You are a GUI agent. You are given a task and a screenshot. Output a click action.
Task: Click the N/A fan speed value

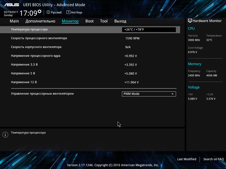(x=128, y=47)
